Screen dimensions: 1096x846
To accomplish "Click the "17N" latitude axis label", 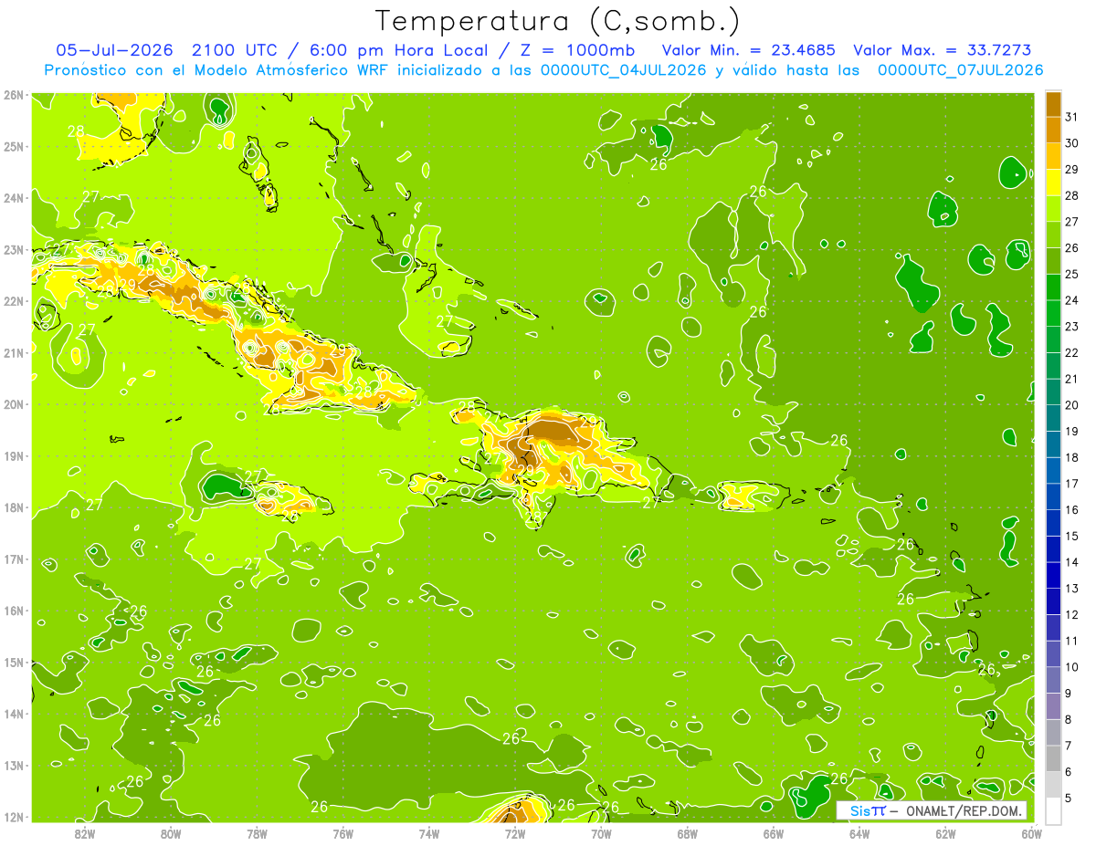I will click(14, 559).
